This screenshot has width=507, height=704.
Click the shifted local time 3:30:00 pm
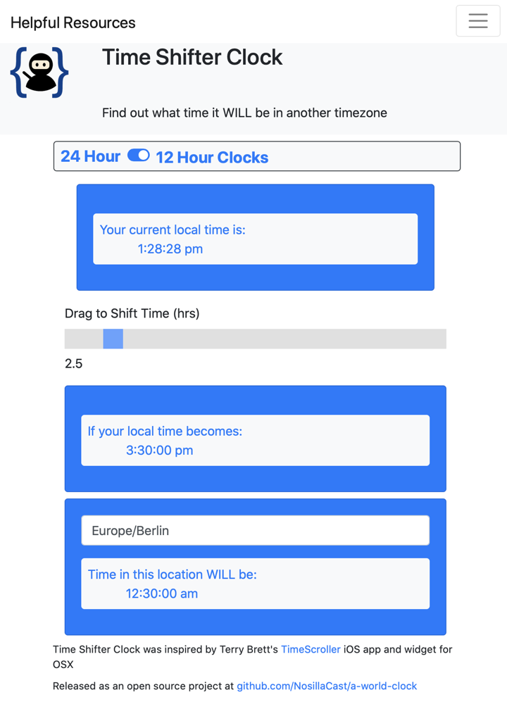click(x=159, y=450)
